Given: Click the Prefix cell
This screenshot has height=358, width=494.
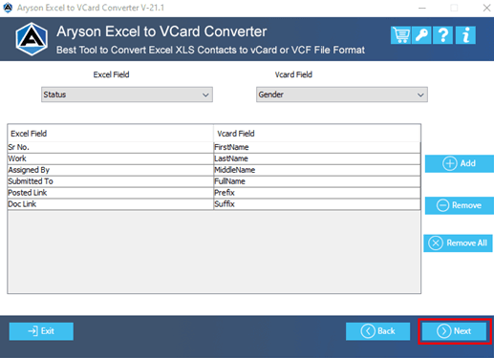Looking at the screenshot, I should coord(317,193).
